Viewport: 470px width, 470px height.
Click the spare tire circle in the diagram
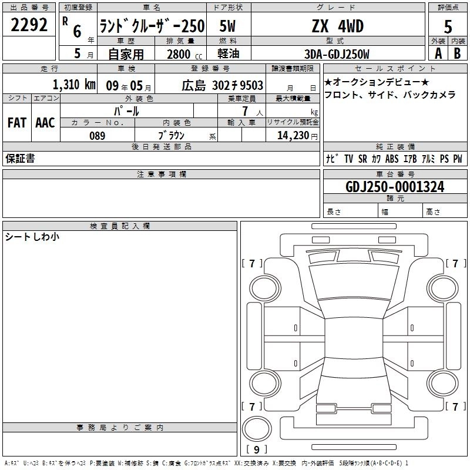click(x=257, y=428)
